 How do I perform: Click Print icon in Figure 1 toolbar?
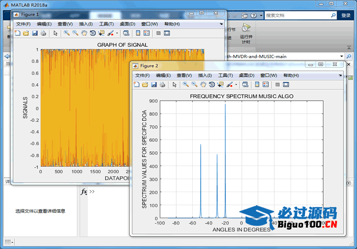point(43,33)
